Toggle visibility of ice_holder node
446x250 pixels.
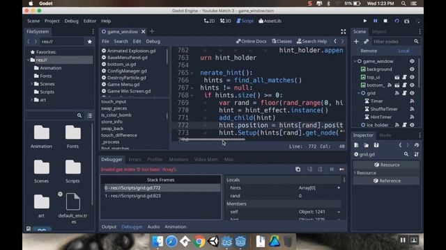tap(412, 125)
